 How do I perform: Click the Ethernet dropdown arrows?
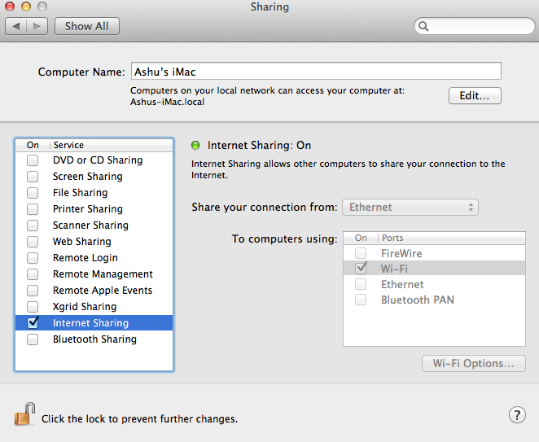click(x=471, y=208)
